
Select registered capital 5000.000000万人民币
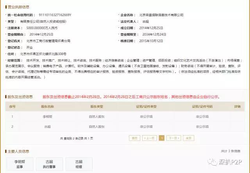click(42, 28)
